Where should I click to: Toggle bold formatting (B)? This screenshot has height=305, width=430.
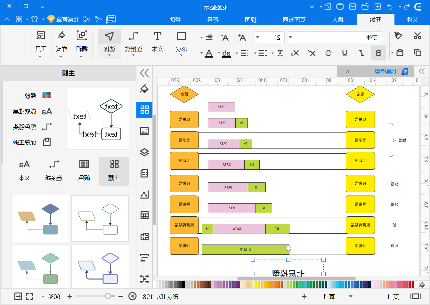click(378, 53)
